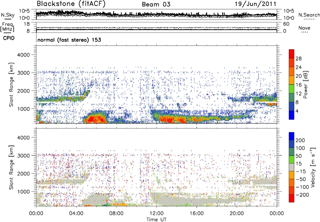The width and height of the screenshot is (320, 222).
Task: Click the ending '00:00' time tick label
Action: click(276, 214)
